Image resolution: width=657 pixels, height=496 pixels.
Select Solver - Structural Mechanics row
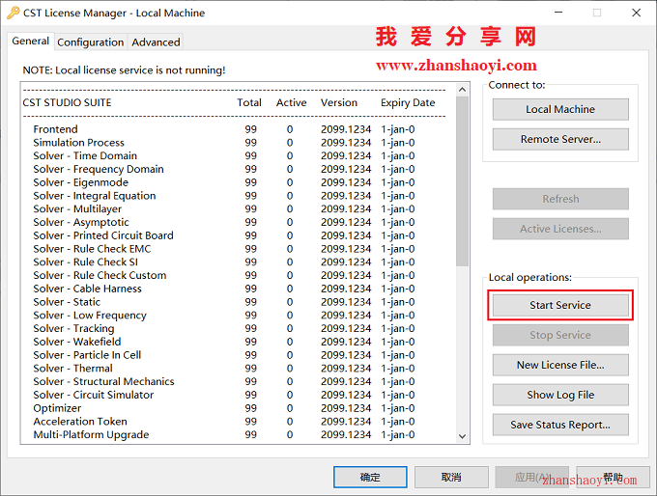[x=224, y=382]
